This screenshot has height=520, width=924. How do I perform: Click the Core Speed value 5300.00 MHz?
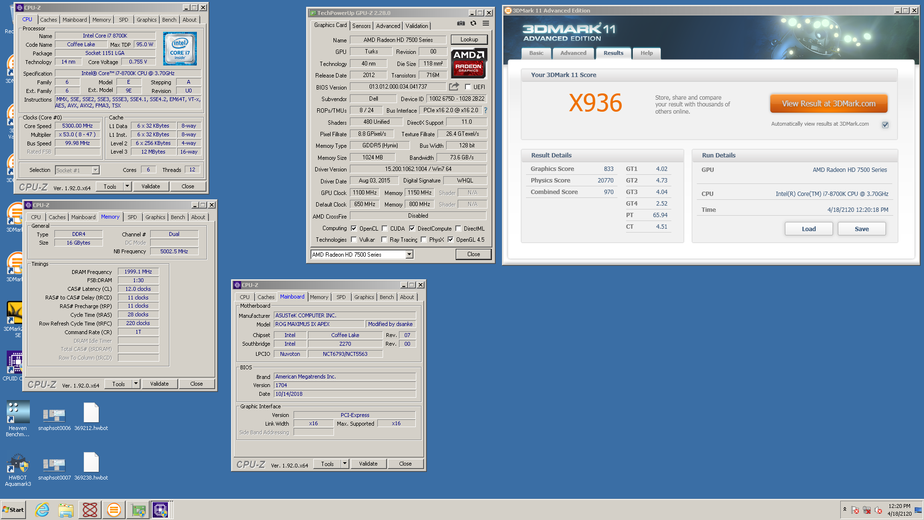point(77,126)
